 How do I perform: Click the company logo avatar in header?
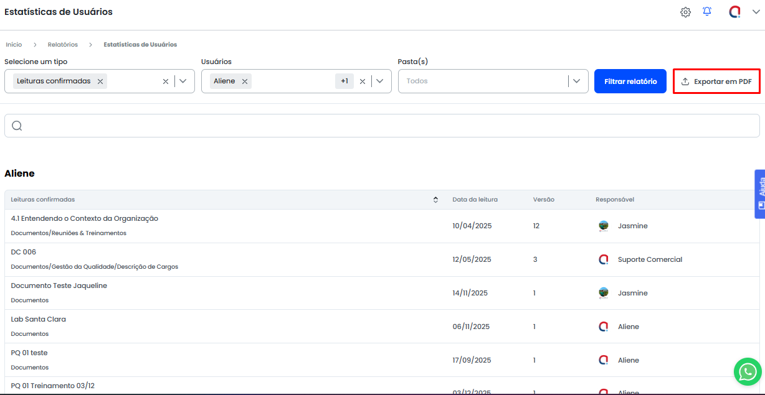pyautogui.click(x=735, y=12)
